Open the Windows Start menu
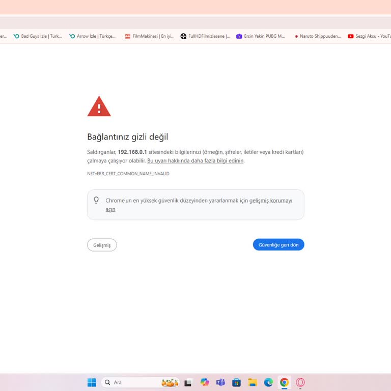Viewport: 391px width, 391px height. tap(92, 382)
